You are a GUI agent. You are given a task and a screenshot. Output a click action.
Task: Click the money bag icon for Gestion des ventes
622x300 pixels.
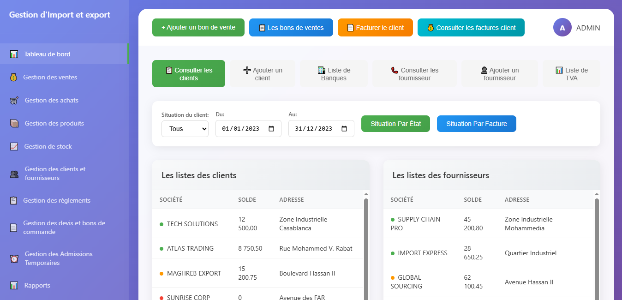[x=14, y=78]
